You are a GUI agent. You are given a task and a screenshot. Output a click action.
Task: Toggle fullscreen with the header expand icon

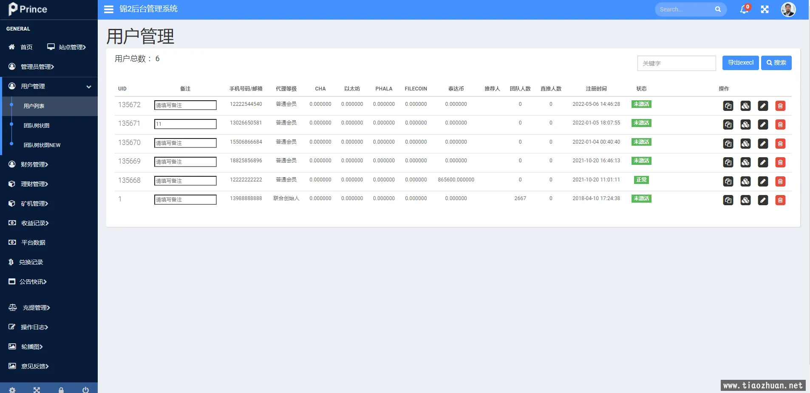765,9
